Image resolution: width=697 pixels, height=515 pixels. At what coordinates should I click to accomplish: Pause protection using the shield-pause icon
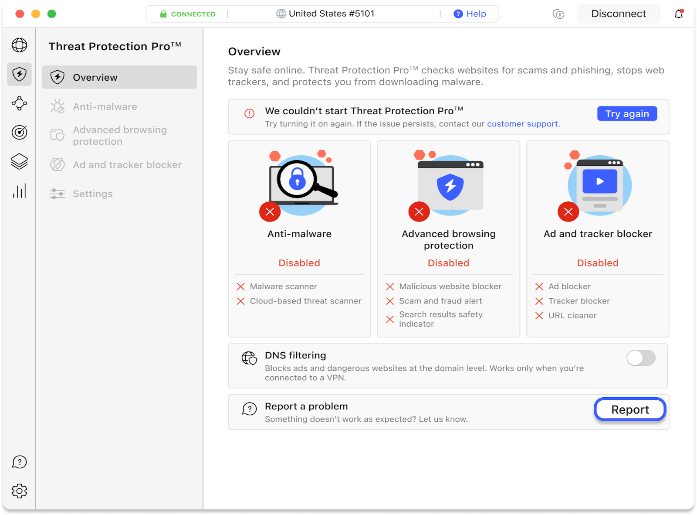click(558, 14)
